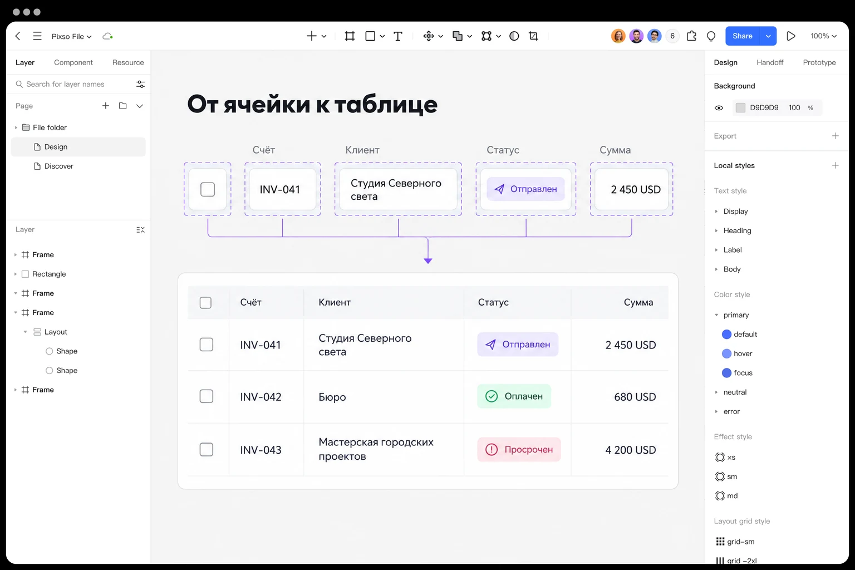Check the INV-041 row checkbox
This screenshot has height=570, width=855.
coord(207,345)
